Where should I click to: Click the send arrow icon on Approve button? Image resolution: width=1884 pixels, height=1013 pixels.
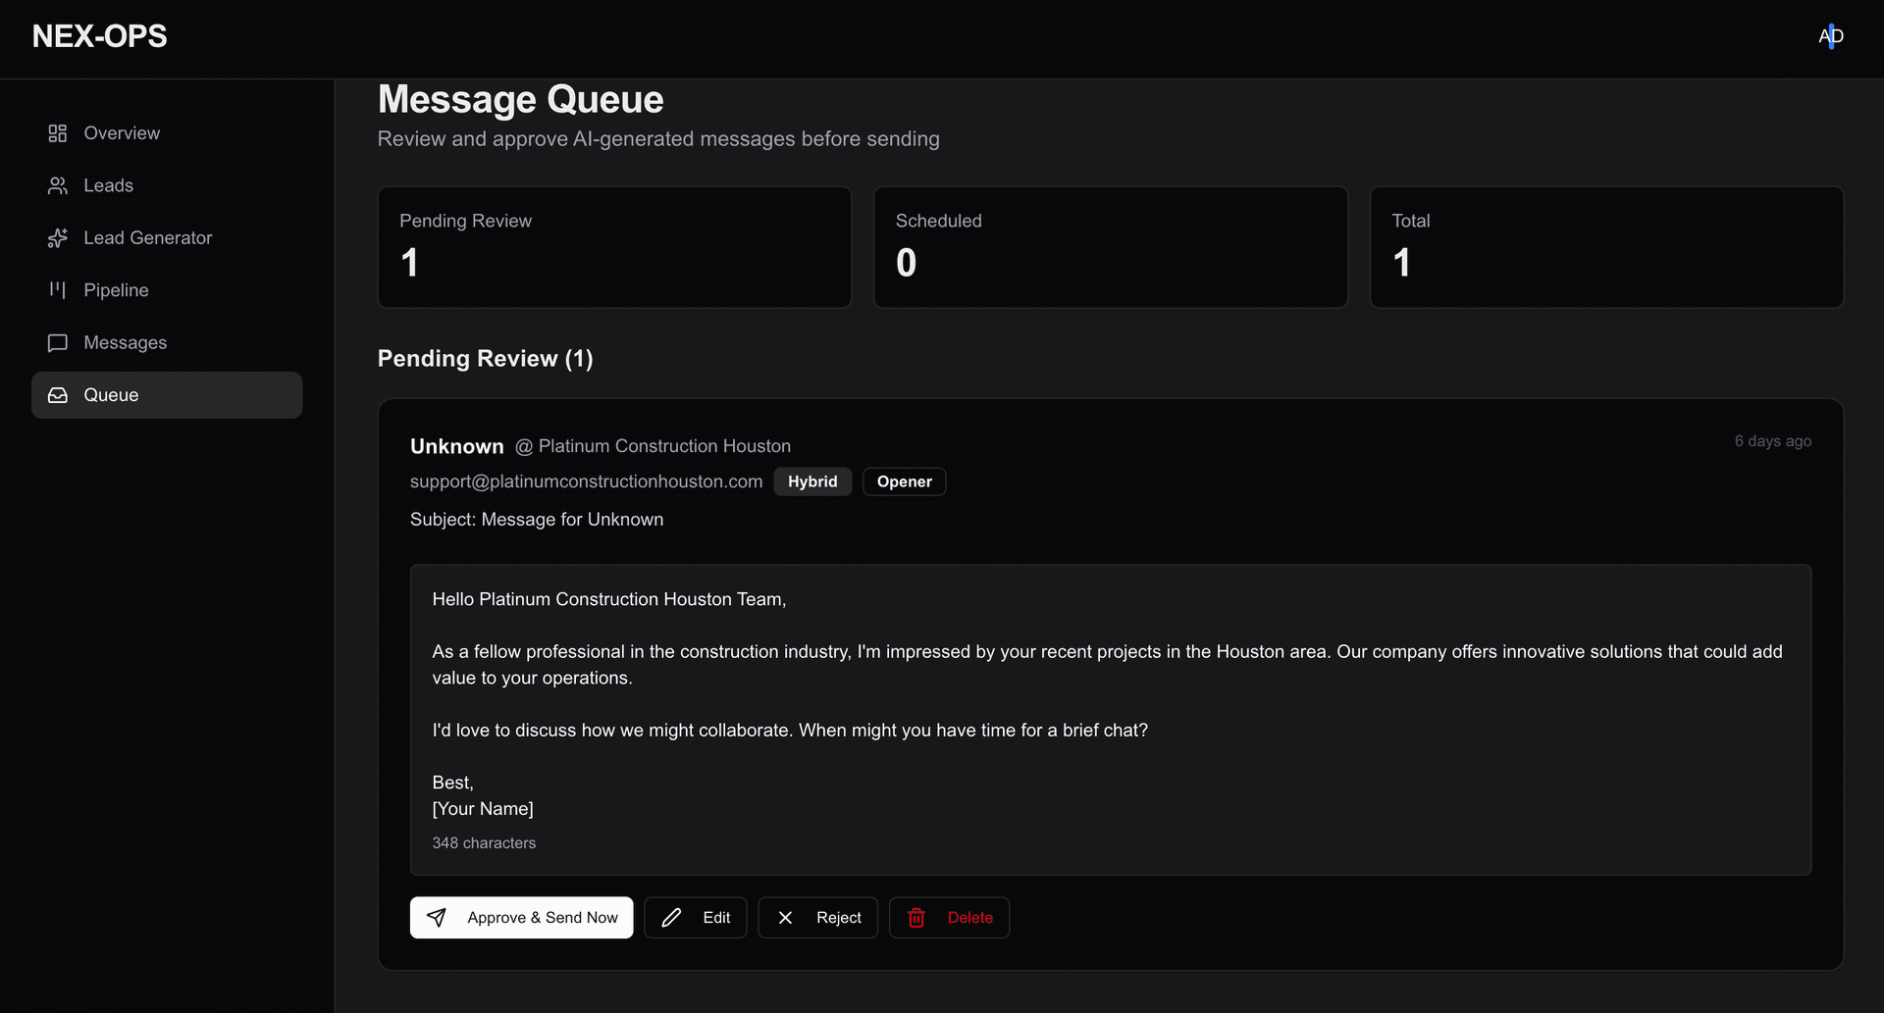[437, 917]
